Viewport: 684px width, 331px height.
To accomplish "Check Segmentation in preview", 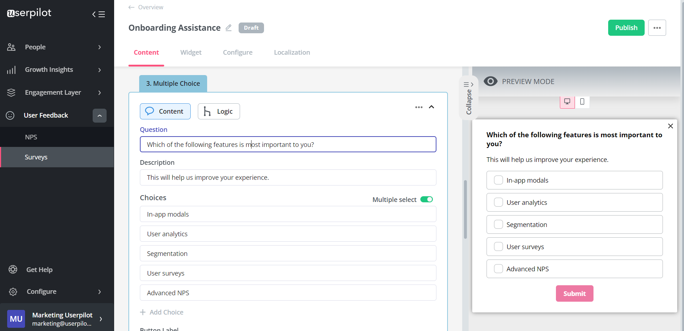I will tap(498, 224).
